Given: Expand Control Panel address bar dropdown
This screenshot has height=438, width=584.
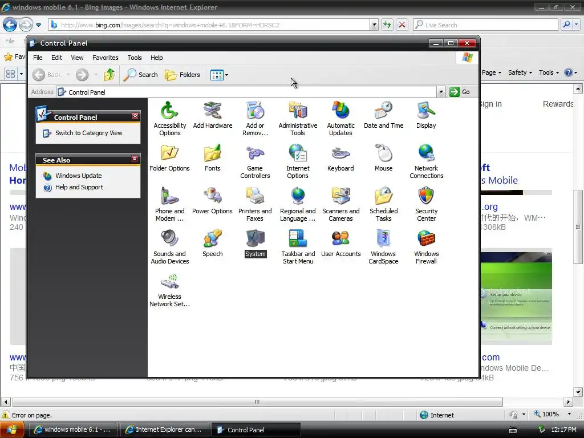Looking at the screenshot, I should [x=441, y=92].
